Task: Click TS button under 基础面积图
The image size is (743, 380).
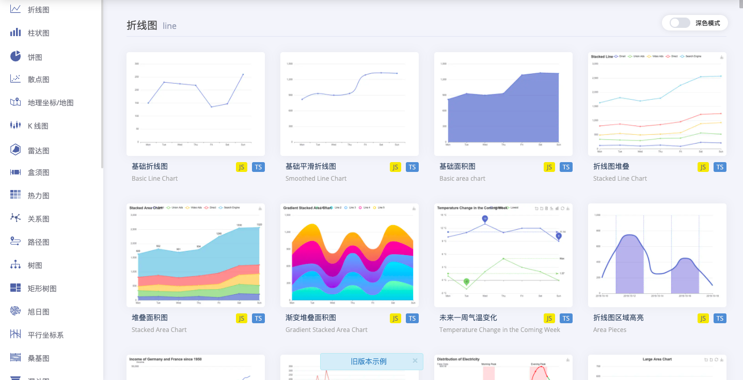Action: pyautogui.click(x=566, y=167)
